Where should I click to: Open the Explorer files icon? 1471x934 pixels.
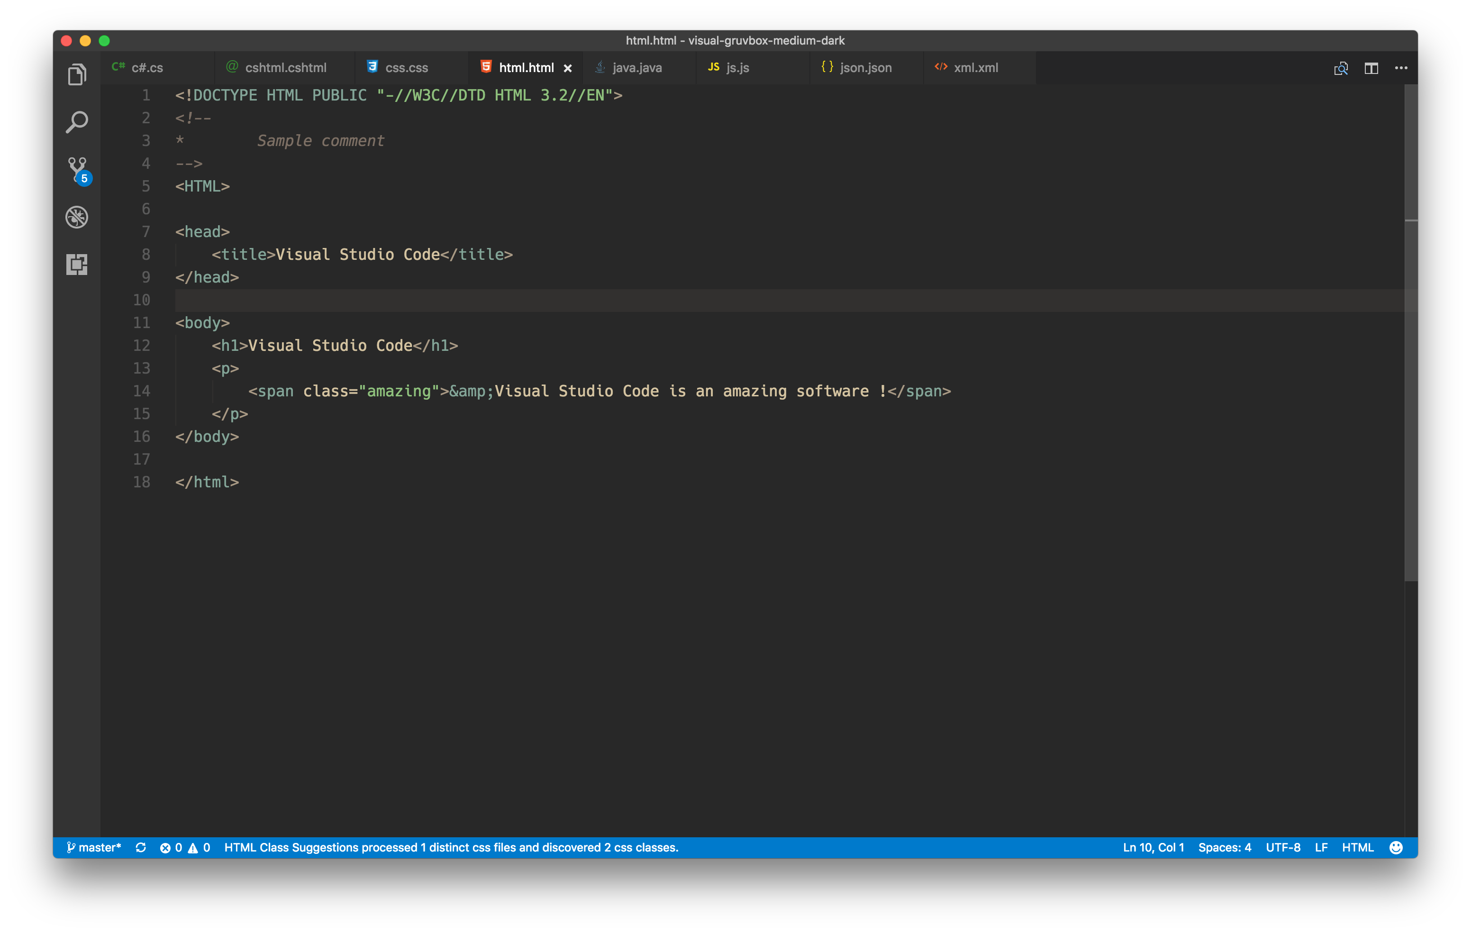[x=77, y=74]
